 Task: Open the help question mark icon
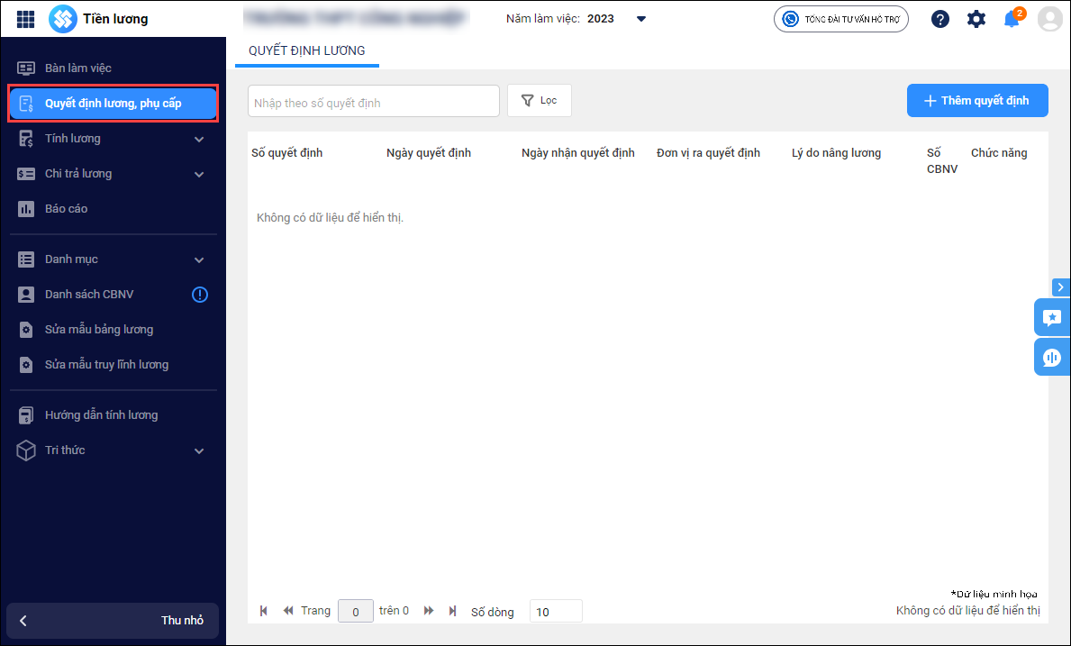coord(939,19)
